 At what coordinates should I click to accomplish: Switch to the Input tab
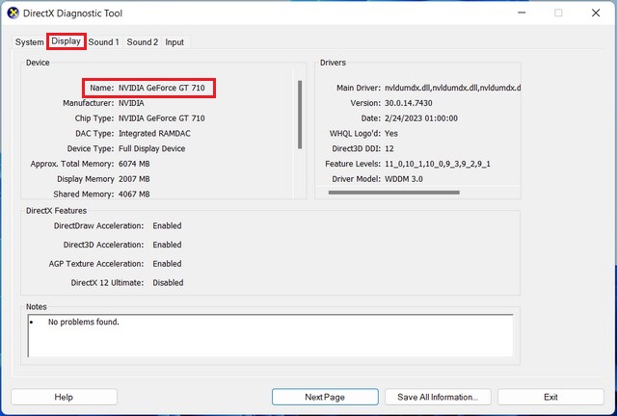click(174, 42)
